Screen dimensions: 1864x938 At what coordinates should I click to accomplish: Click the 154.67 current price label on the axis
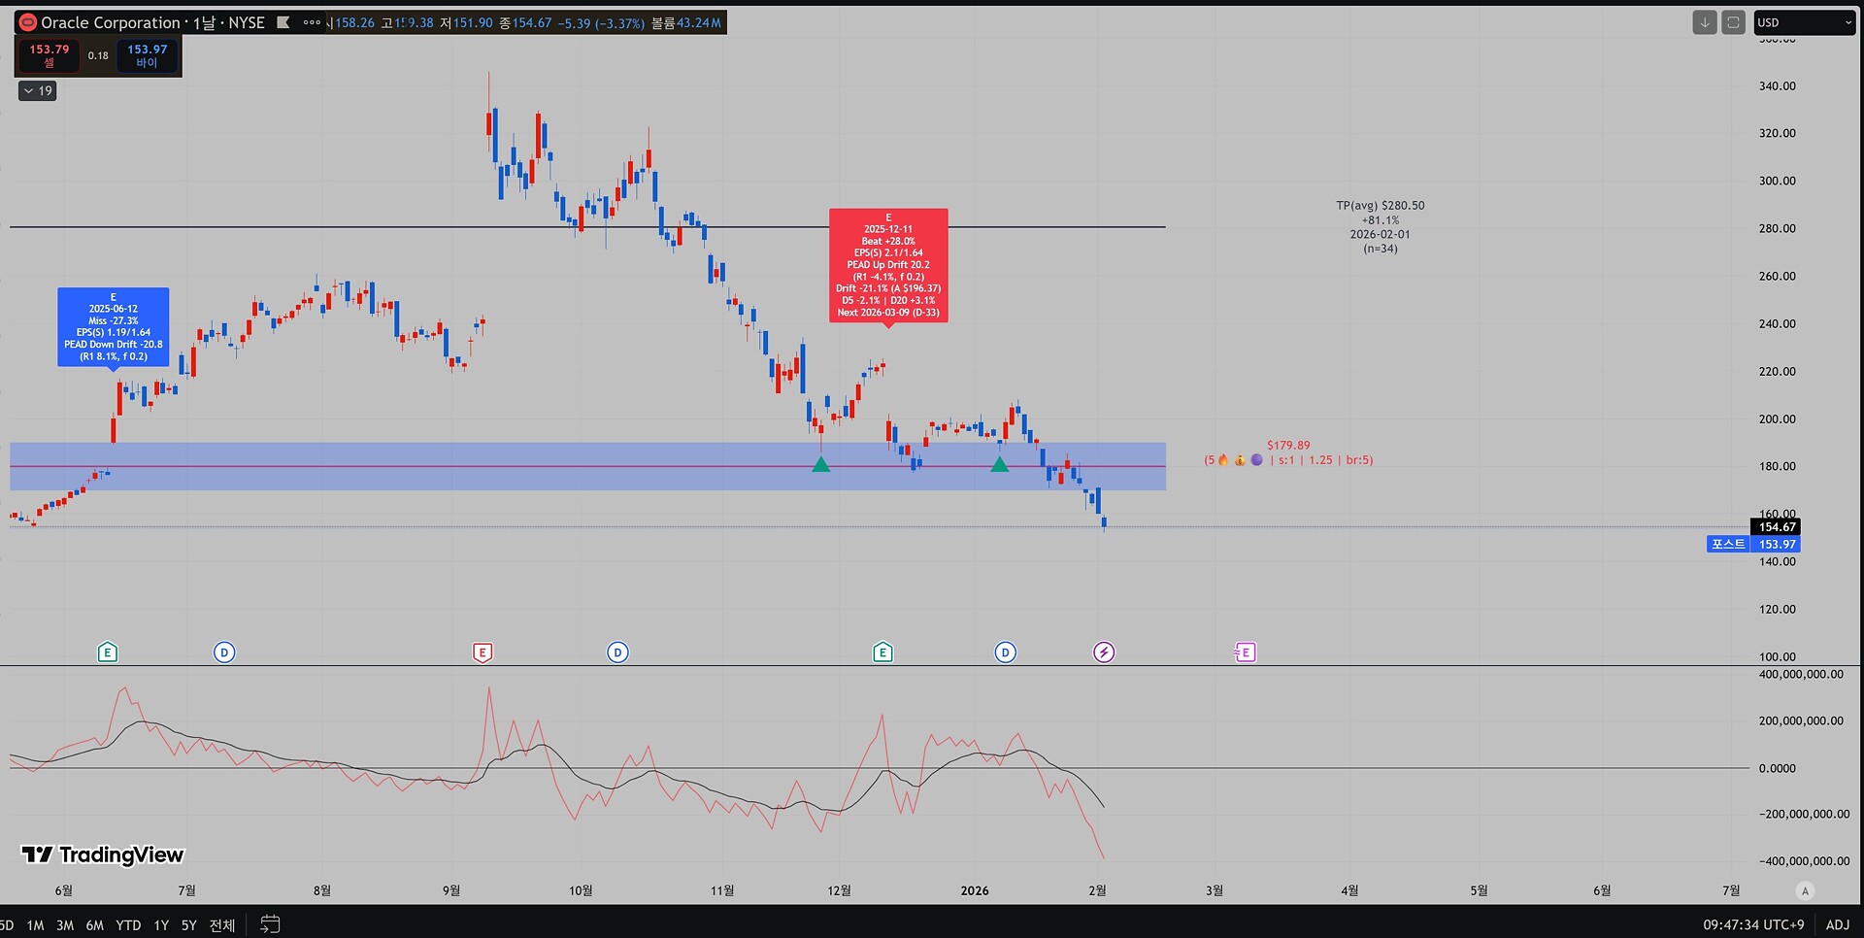coord(1777,527)
